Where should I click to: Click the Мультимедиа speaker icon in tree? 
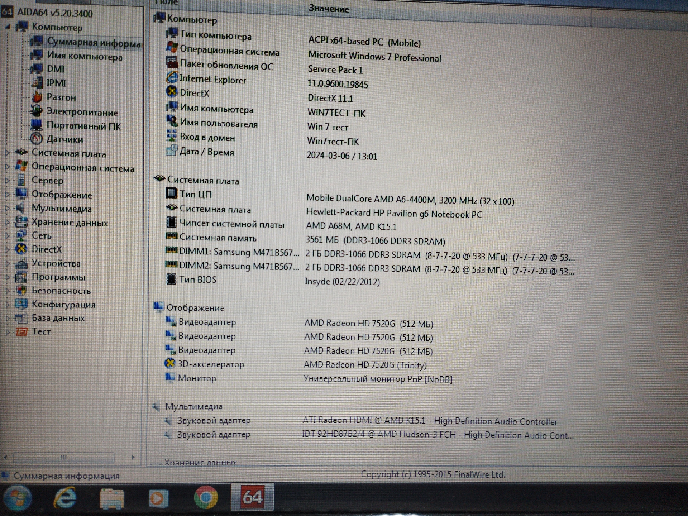pyautogui.click(x=20, y=208)
